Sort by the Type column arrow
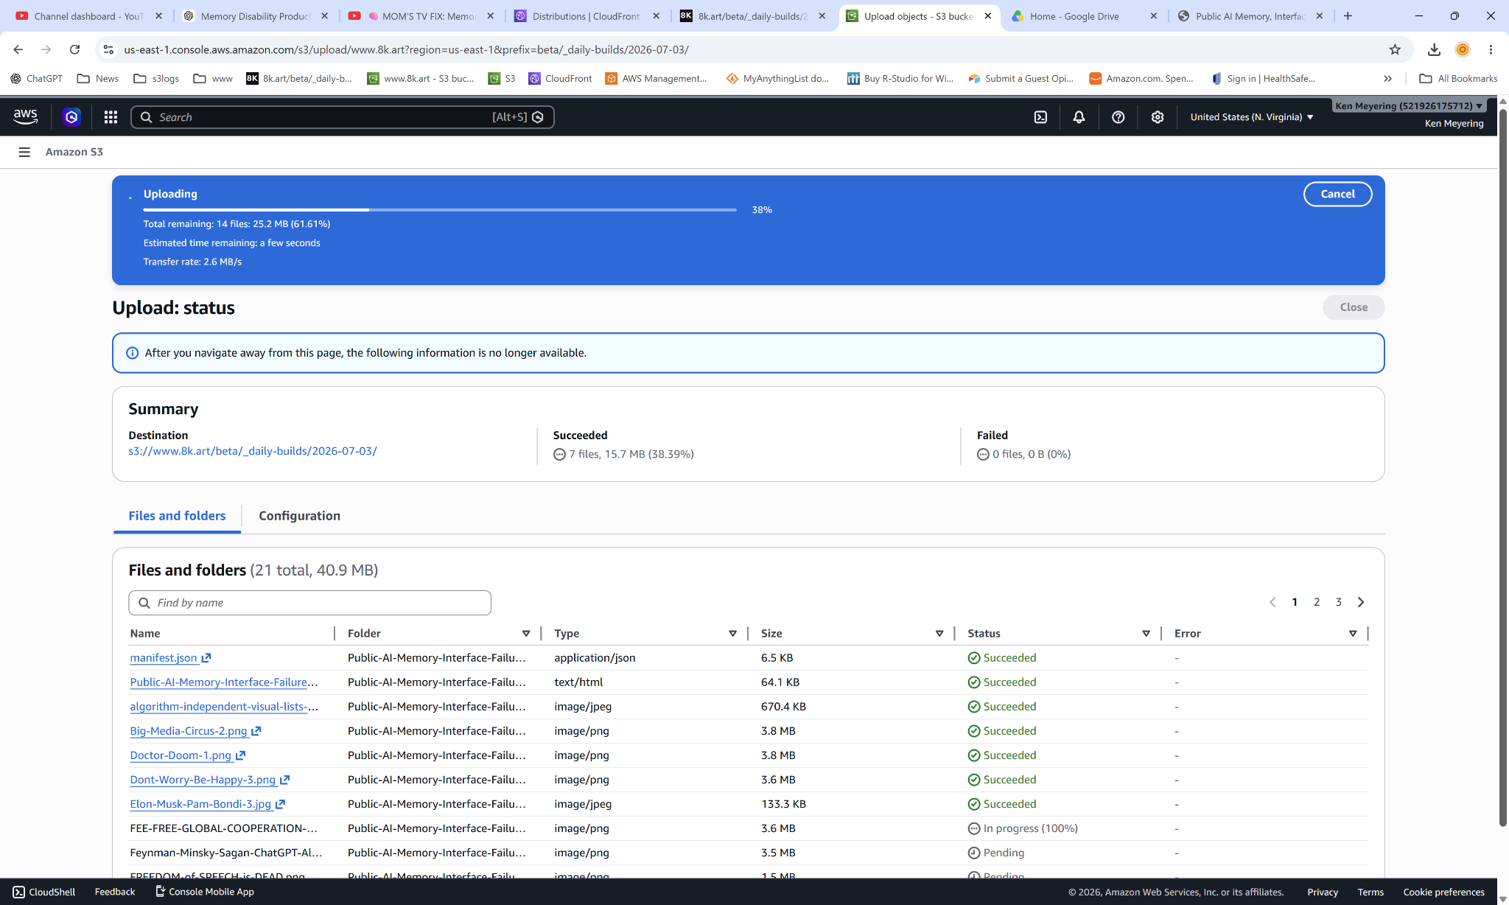The width and height of the screenshot is (1509, 905). pos(732,633)
